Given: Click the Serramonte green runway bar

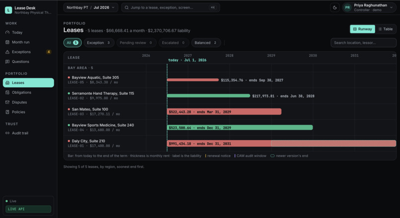Looking at the screenshot, I should [208, 96].
